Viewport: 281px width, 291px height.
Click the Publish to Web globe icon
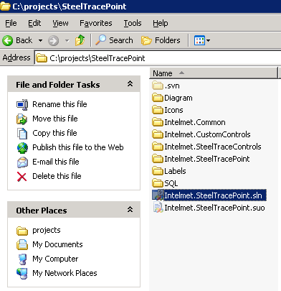click(x=22, y=148)
